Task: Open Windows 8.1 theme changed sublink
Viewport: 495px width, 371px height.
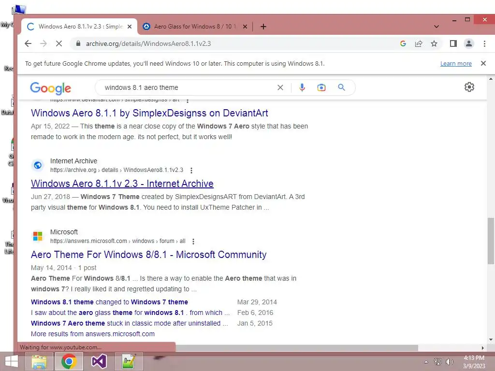Action: click(x=109, y=302)
